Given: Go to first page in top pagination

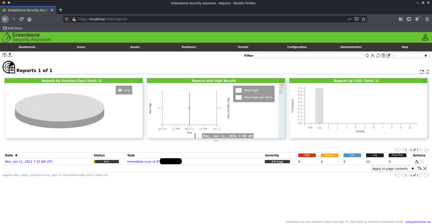Looking at the screenshot, I should tap(397, 150).
